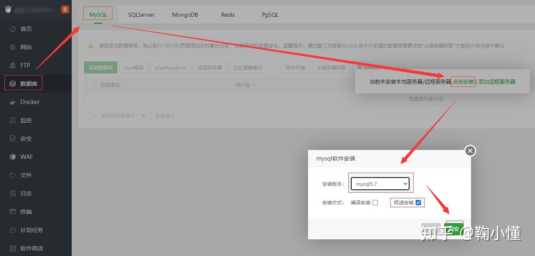The height and width of the screenshot is (256, 535).
Task: Click the mysql软件安装 dialog title
Action: click(x=336, y=158)
